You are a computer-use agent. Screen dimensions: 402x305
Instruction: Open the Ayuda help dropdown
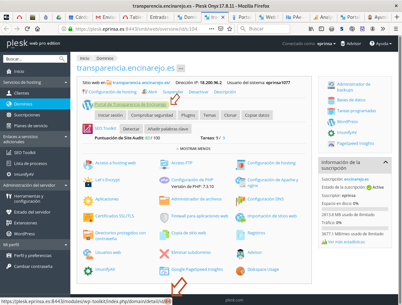(381, 44)
